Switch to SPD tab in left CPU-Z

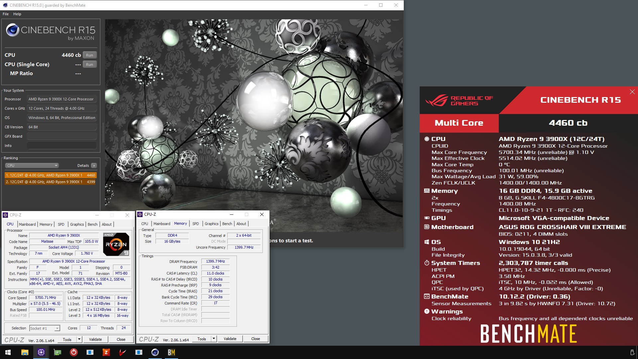point(61,224)
